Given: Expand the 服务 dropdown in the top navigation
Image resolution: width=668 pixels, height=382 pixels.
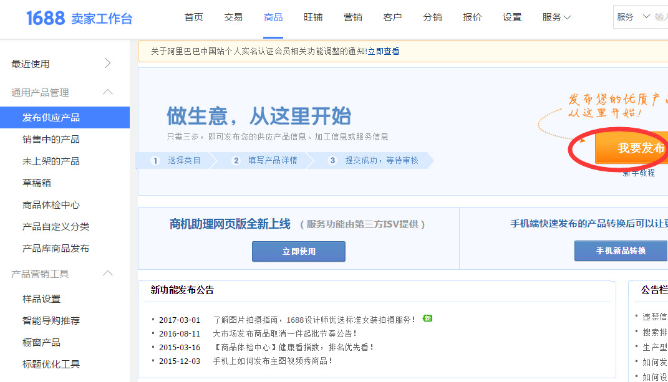Looking at the screenshot, I should tap(556, 17).
